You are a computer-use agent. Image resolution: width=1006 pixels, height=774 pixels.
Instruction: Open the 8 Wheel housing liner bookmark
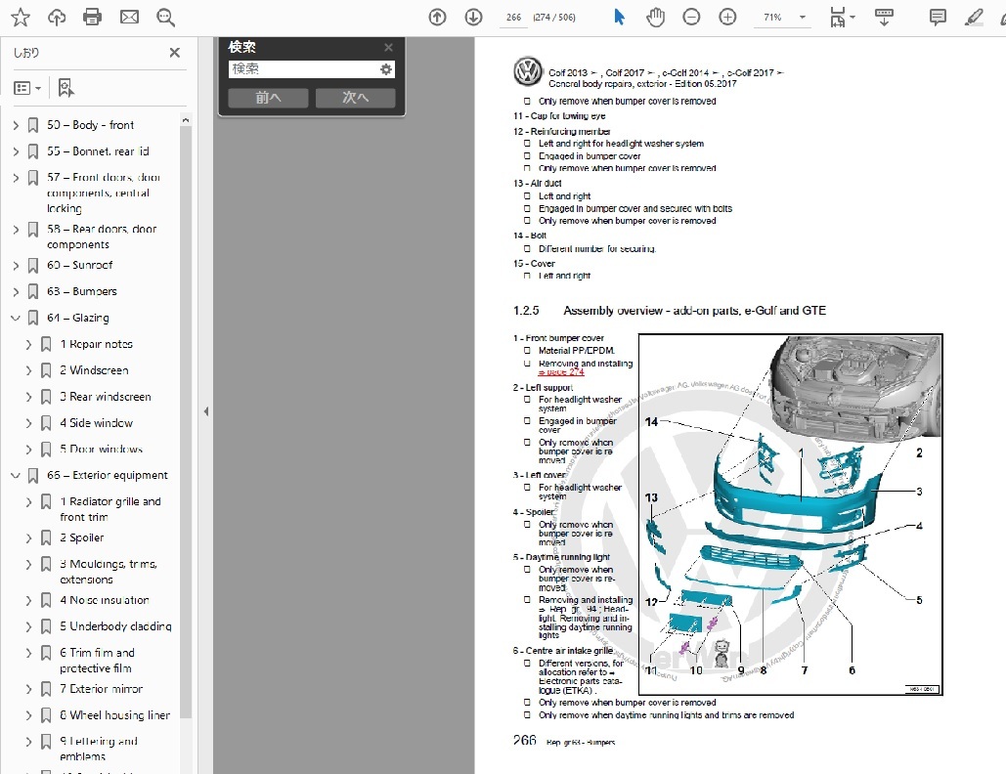tap(114, 714)
